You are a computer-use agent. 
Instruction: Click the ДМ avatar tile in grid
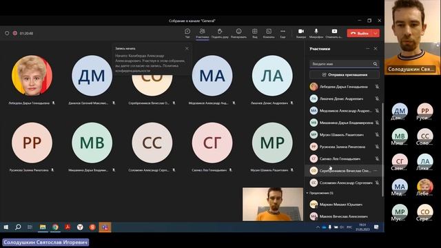92,75
